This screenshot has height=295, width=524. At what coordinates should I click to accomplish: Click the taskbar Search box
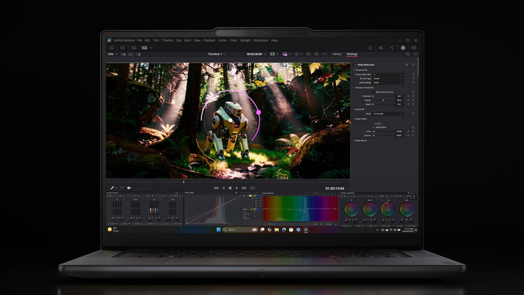click(x=240, y=230)
